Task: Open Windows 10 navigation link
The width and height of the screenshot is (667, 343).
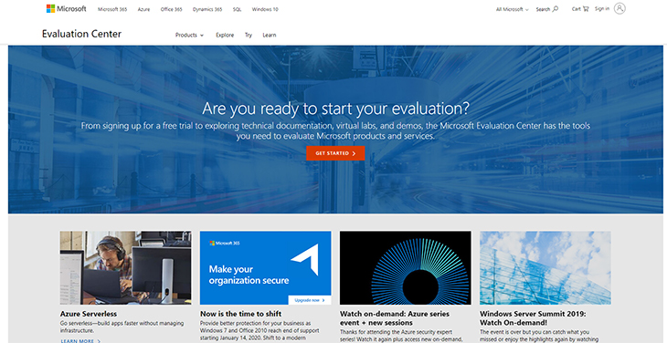Action: [265, 9]
